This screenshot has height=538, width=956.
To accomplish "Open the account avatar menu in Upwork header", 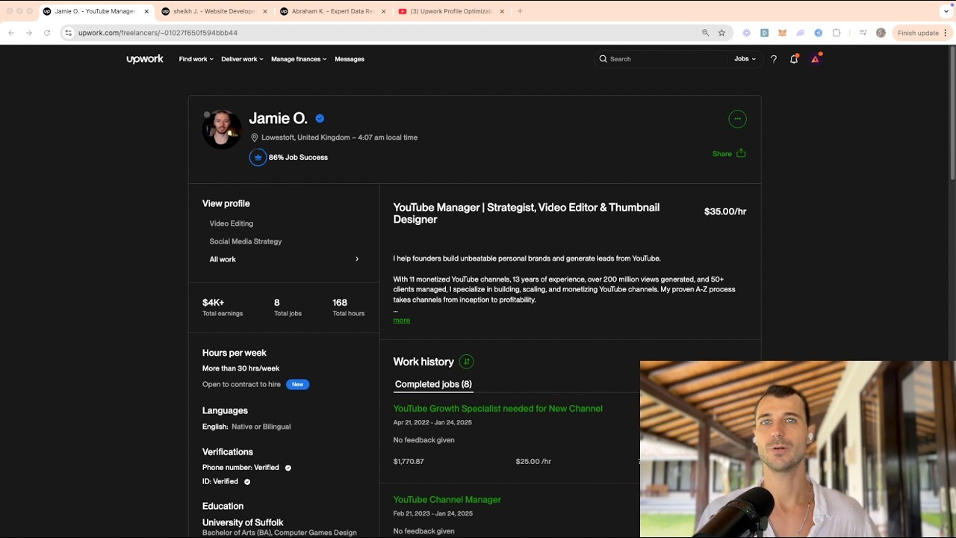I will click(815, 59).
